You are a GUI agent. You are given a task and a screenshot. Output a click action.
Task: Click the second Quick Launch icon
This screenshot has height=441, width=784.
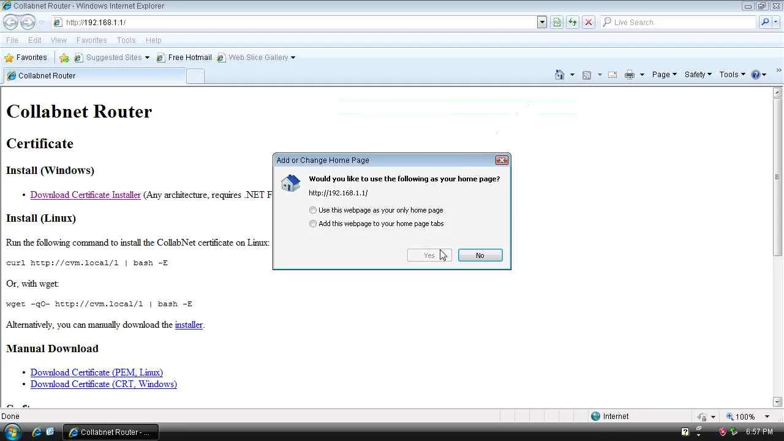[x=50, y=432]
